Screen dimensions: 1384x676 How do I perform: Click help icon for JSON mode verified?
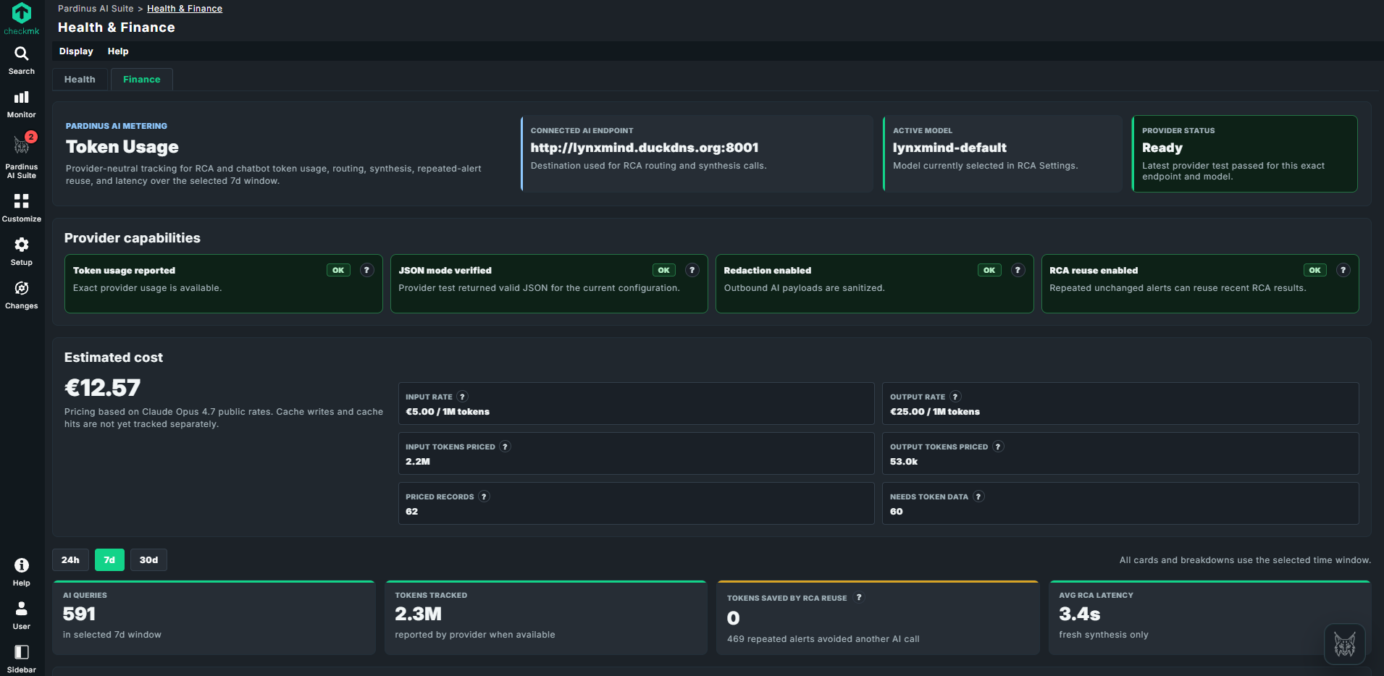tap(692, 270)
